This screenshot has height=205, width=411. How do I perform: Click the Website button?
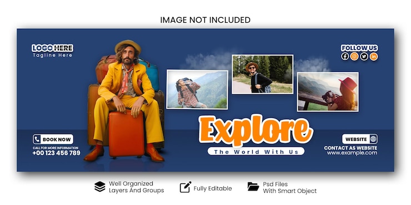(360, 139)
